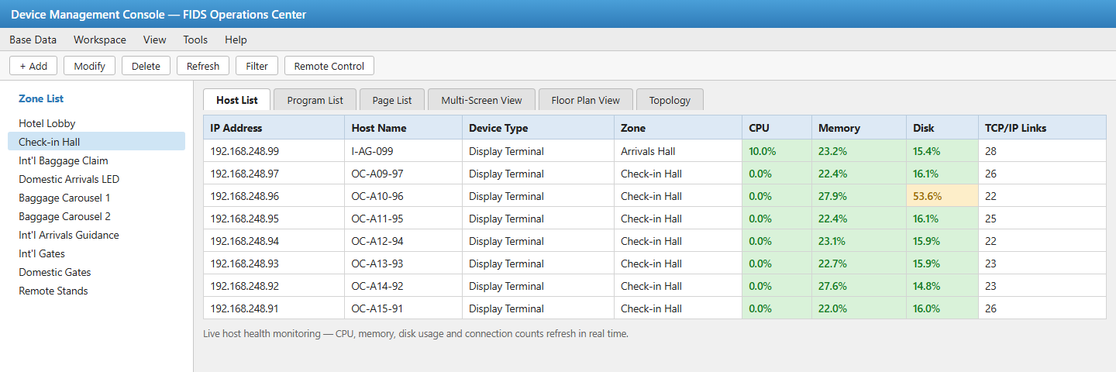Viewport: 1116px width, 372px height.
Task: Select Domestic Gates zone
Action: pyautogui.click(x=96, y=272)
